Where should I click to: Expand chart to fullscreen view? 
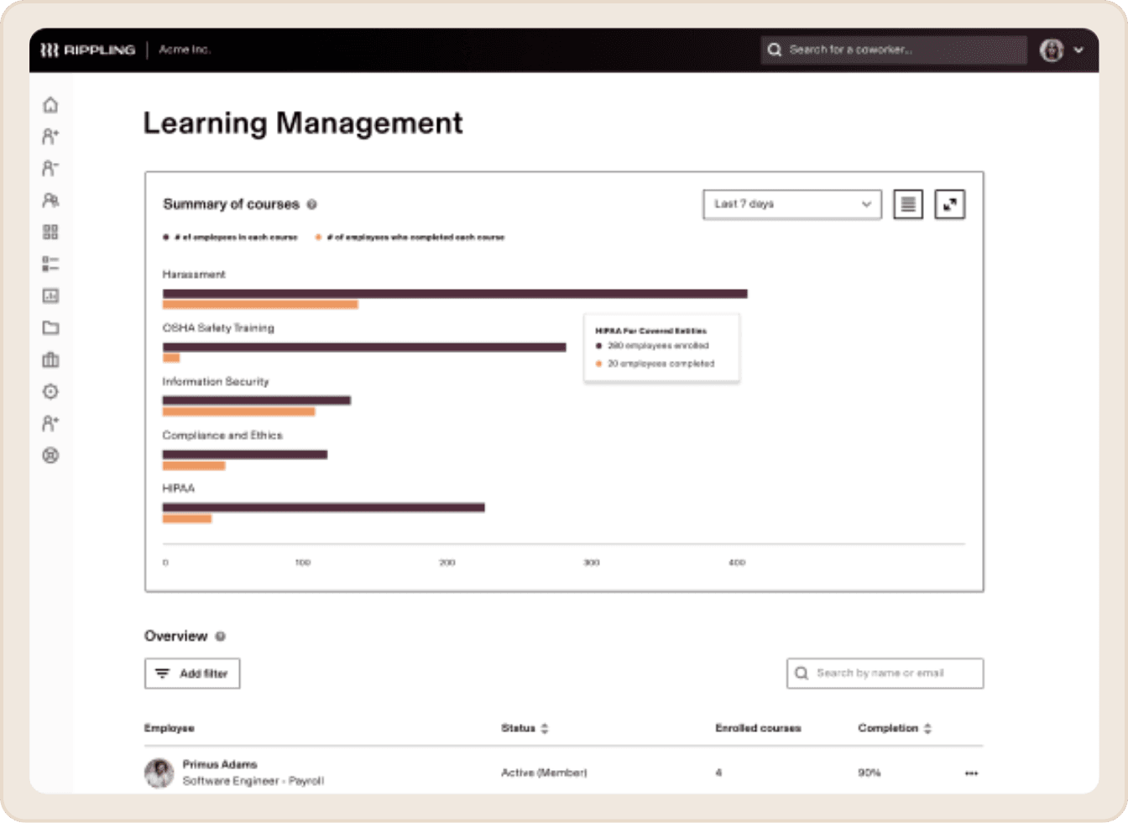(x=949, y=204)
